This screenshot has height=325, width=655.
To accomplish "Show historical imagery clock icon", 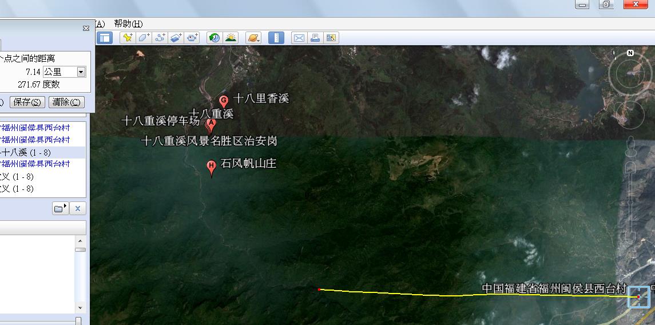I will [x=215, y=38].
